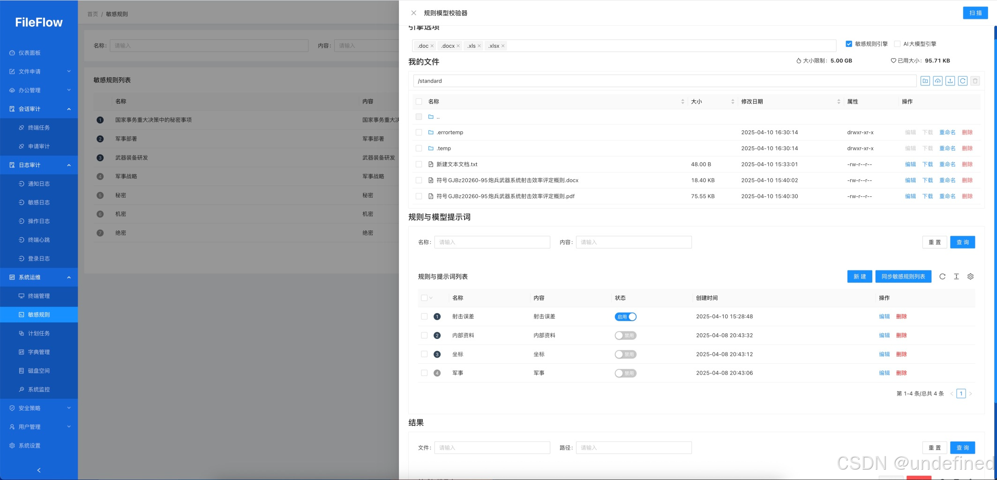Open 终端任务 in the sidebar

point(39,127)
